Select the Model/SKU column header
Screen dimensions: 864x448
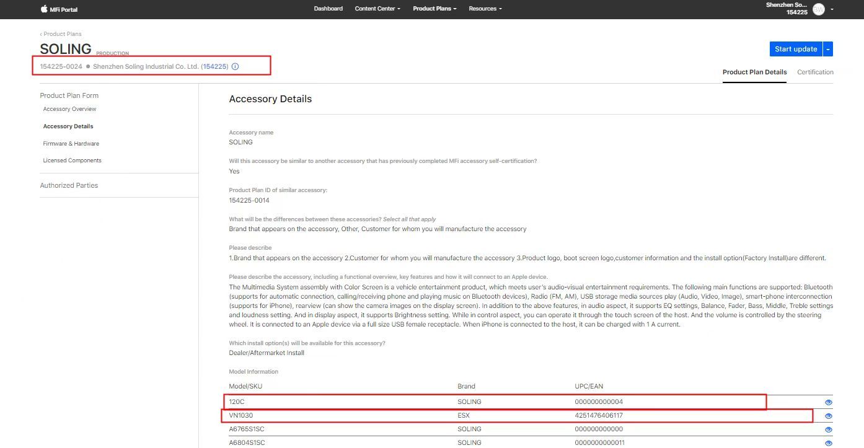point(245,386)
